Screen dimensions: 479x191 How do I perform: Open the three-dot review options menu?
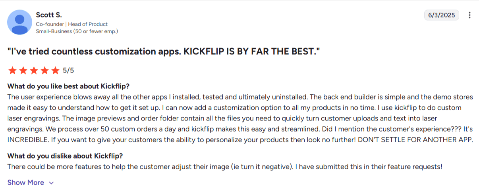pos(470,15)
